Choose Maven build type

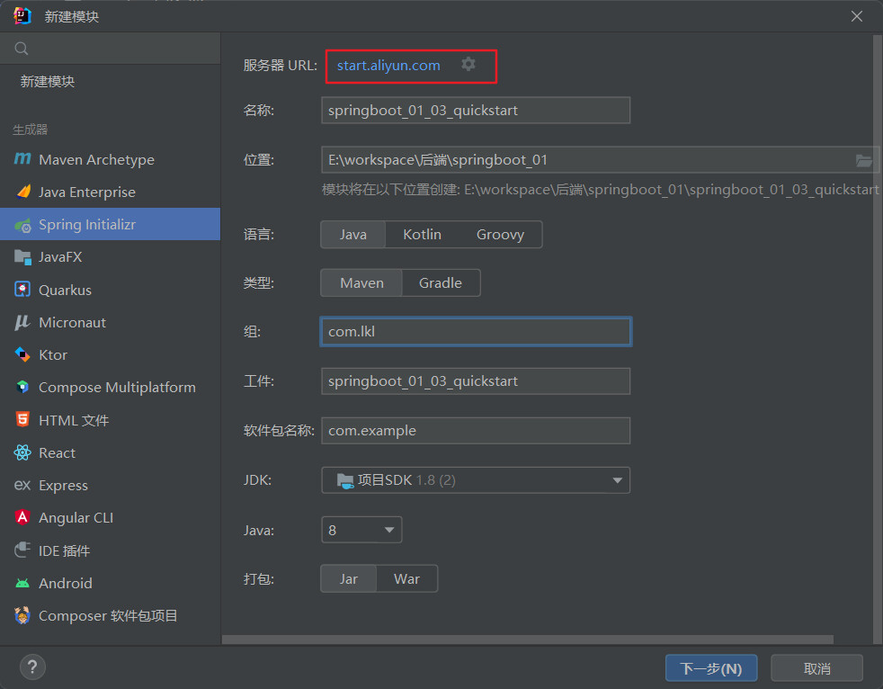tap(361, 282)
